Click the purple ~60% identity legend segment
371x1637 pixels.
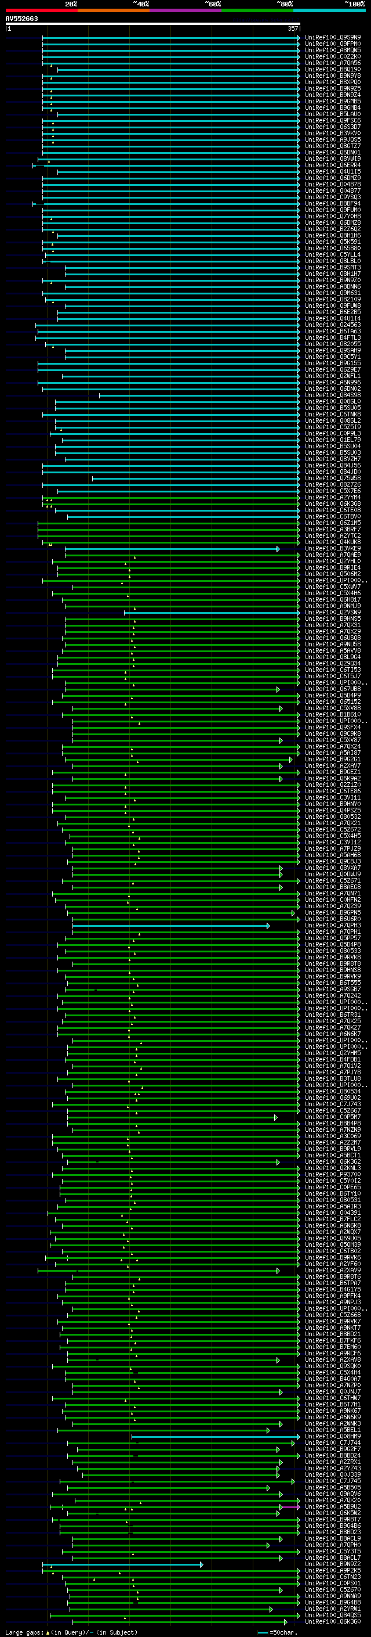186,10
